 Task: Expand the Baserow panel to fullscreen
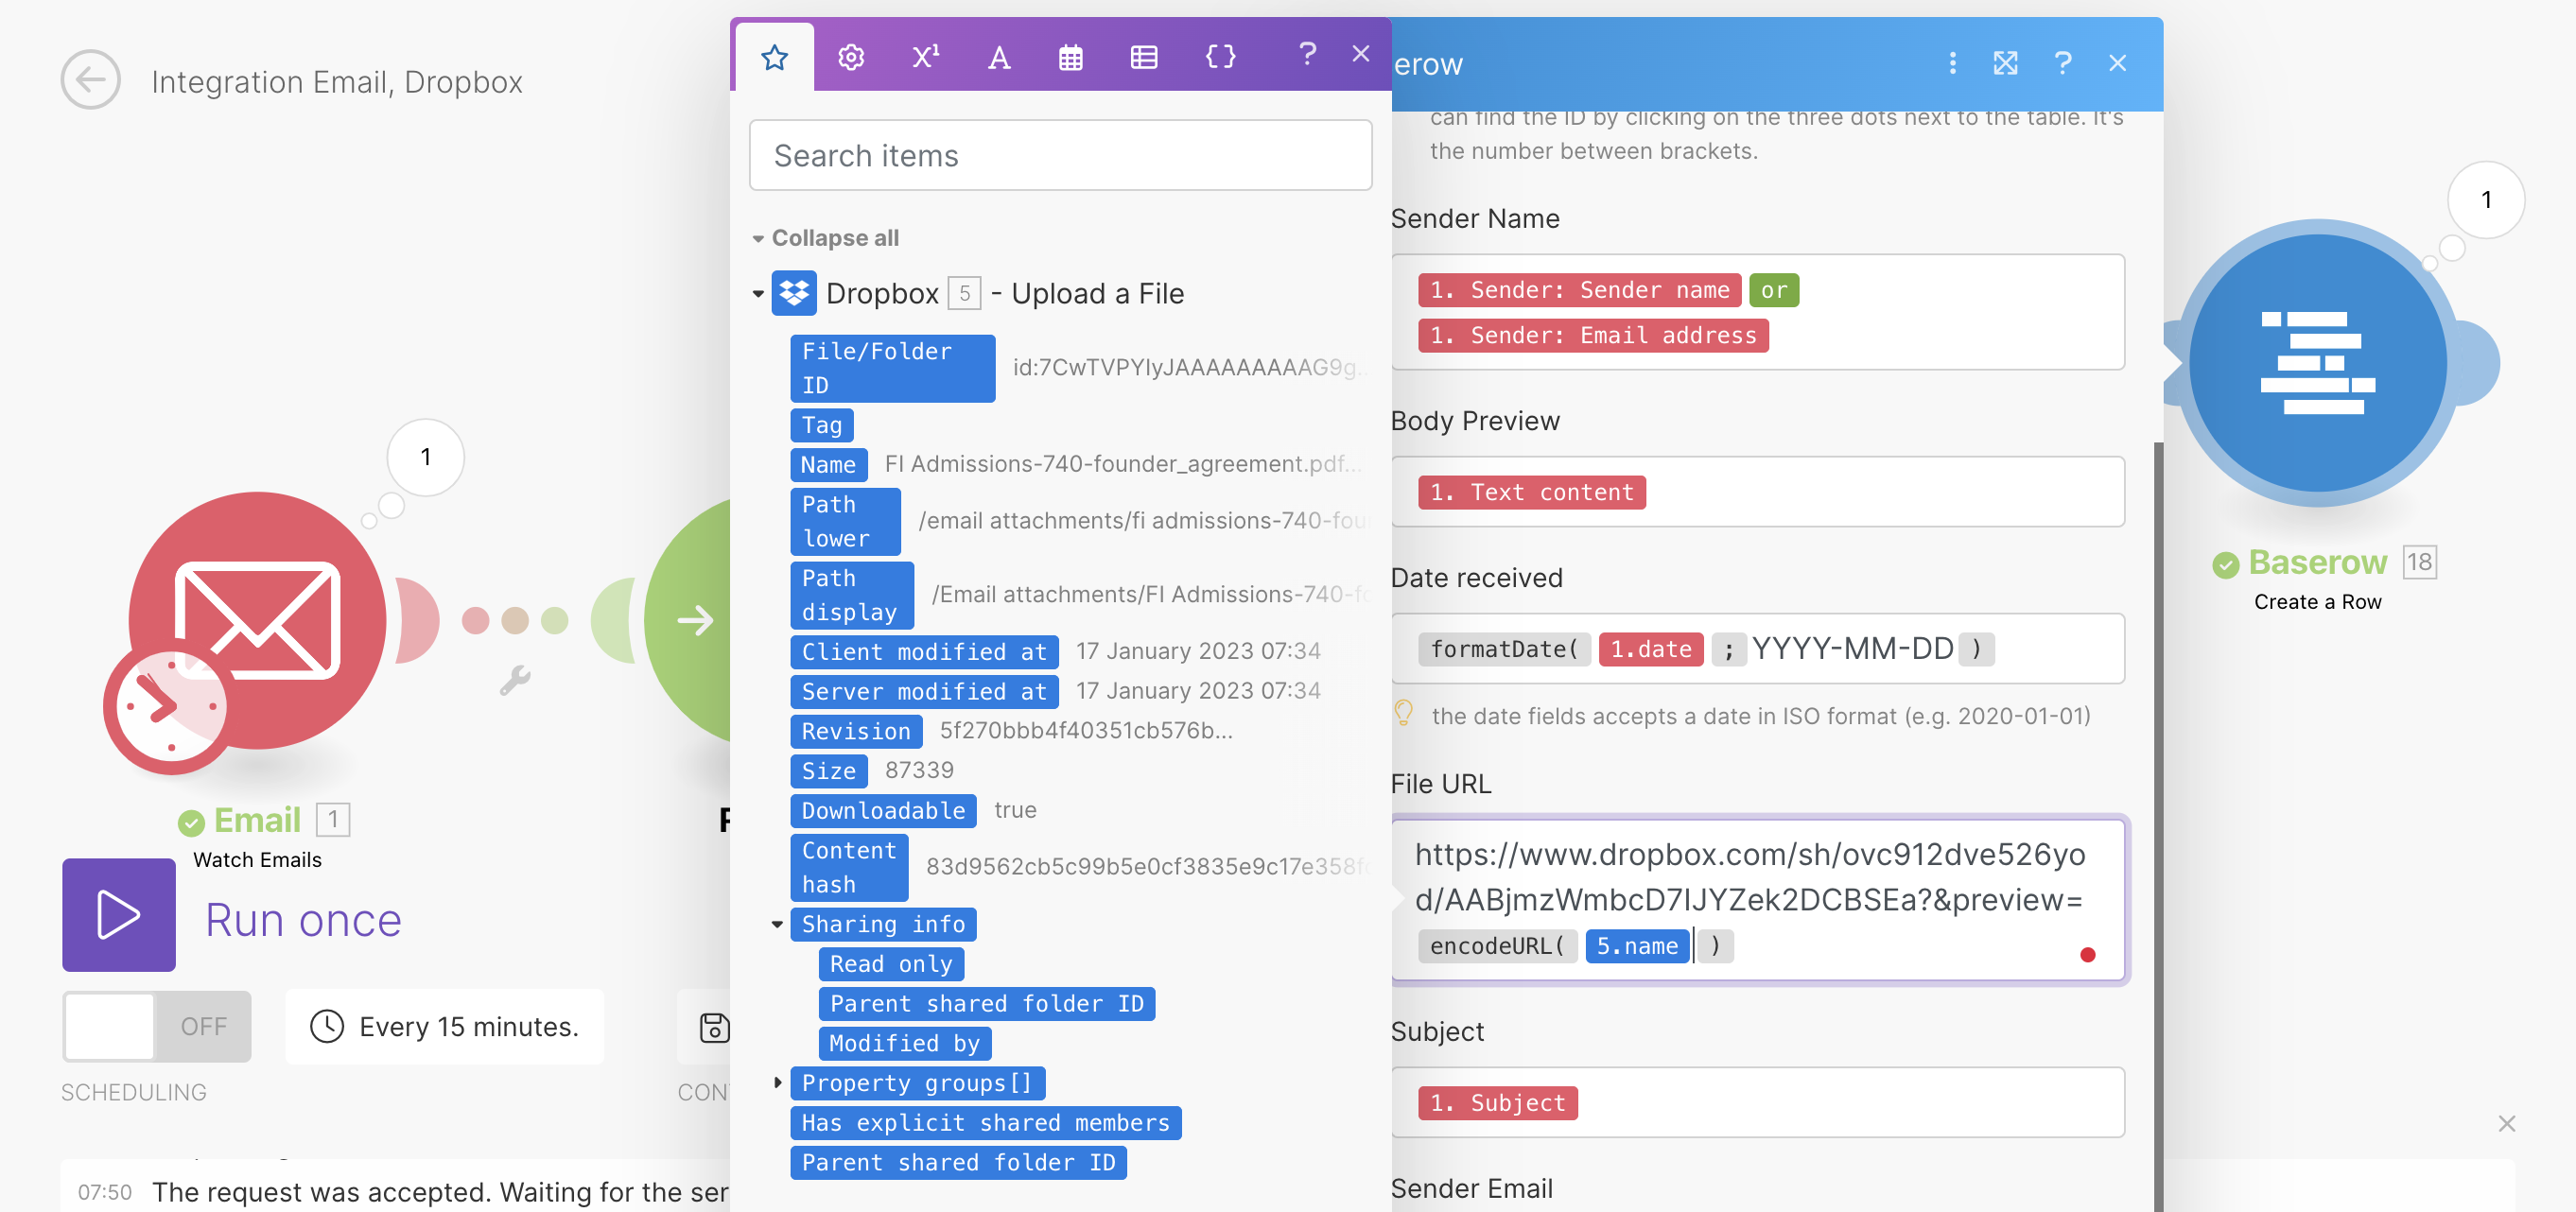coord(2005,63)
